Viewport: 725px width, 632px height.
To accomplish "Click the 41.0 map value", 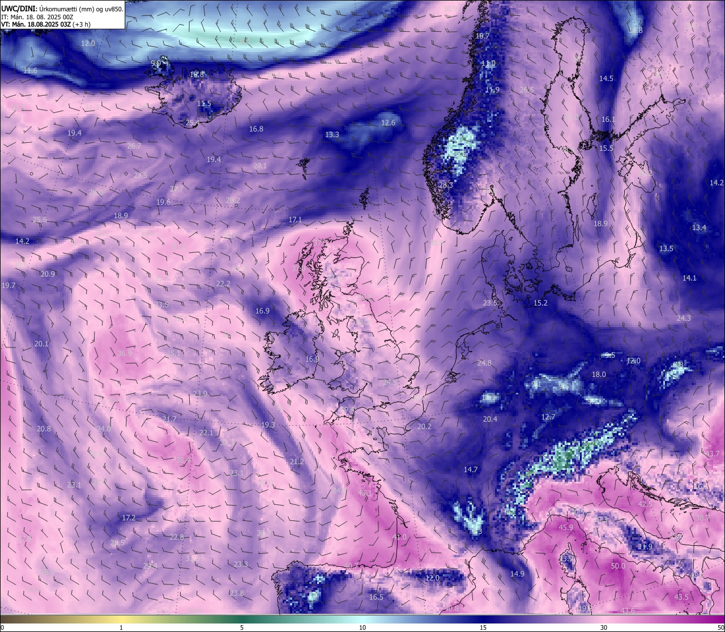I will coord(399,537).
